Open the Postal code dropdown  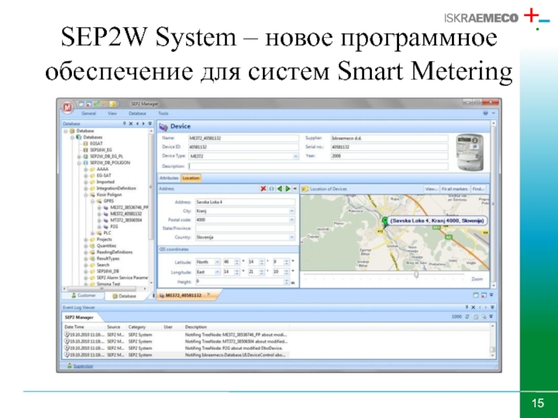tap(292, 220)
